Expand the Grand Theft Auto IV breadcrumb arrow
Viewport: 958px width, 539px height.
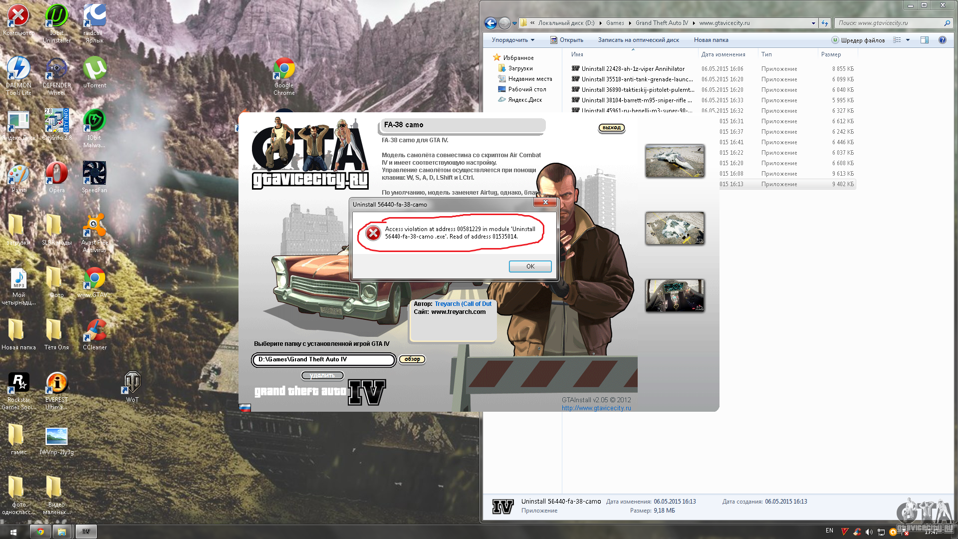[x=694, y=23]
